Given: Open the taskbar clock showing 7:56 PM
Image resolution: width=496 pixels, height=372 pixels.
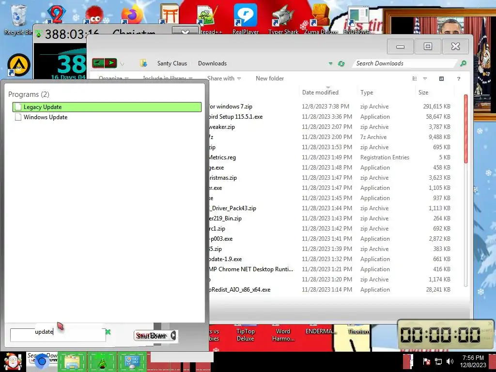Looking at the screenshot, I should [x=473, y=361].
